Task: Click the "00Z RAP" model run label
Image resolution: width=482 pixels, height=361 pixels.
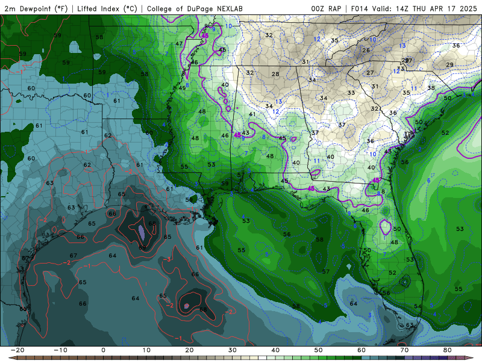Action: [326, 8]
